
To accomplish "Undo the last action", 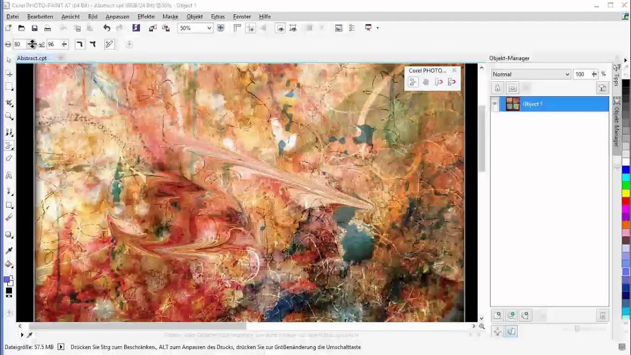I will 106,28.
